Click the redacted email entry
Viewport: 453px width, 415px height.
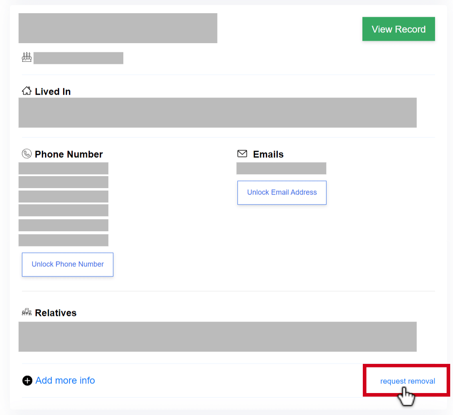click(x=281, y=168)
